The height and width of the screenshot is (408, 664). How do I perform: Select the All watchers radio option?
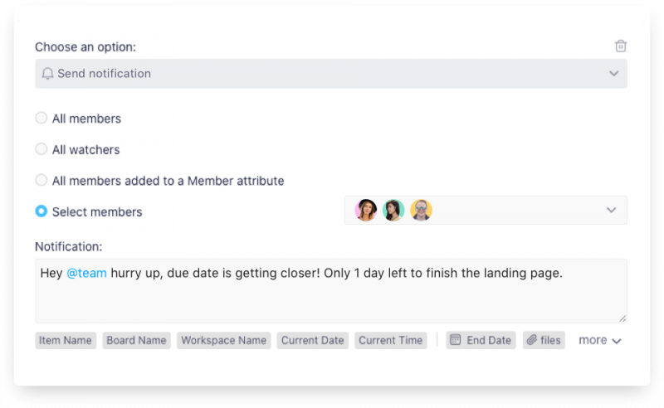(x=41, y=149)
